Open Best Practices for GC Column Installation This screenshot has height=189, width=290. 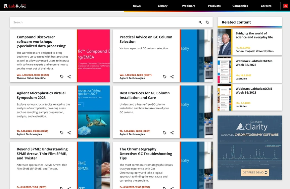[x=144, y=95]
